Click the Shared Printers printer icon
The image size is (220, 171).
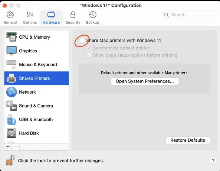tap(12, 78)
